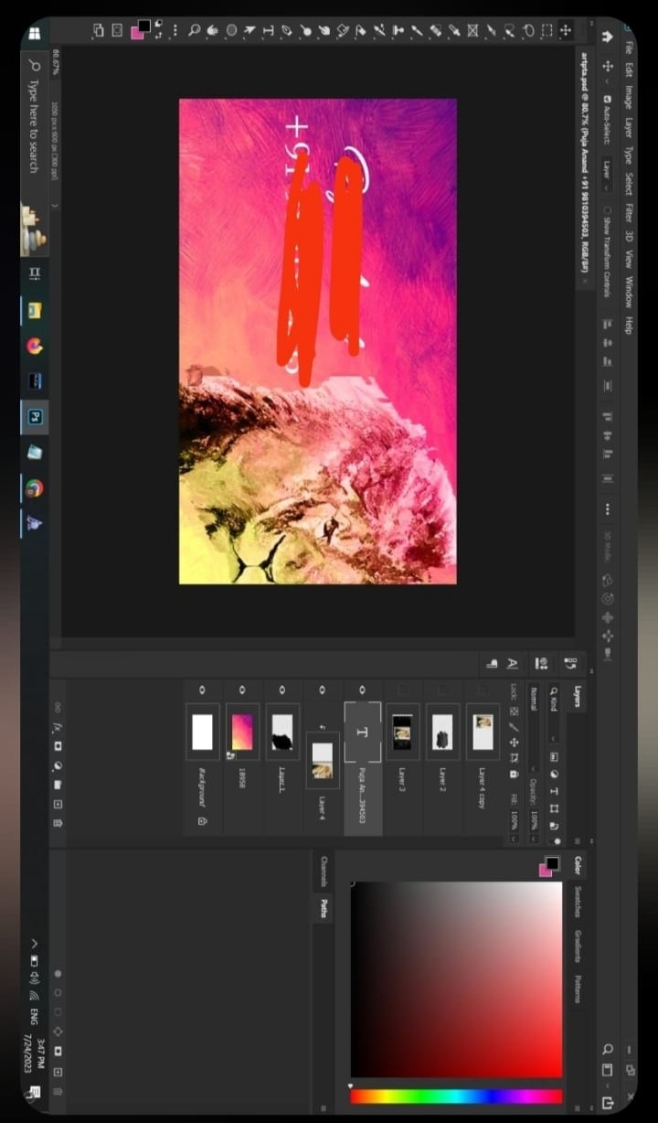Select the Move tool in the toolbar

tap(566, 30)
